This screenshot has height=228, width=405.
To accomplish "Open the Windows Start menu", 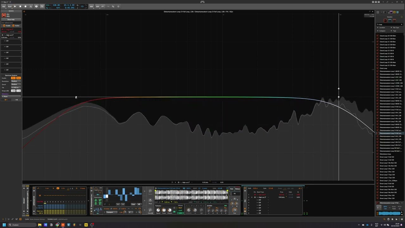I will [4, 225].
